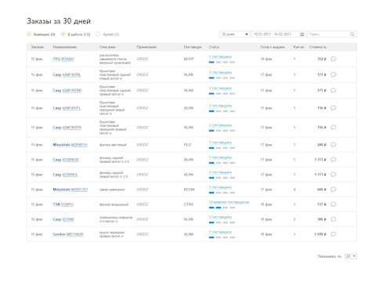Click the Поставщик column header
This screenshot has height=293, width=376.
193,47
